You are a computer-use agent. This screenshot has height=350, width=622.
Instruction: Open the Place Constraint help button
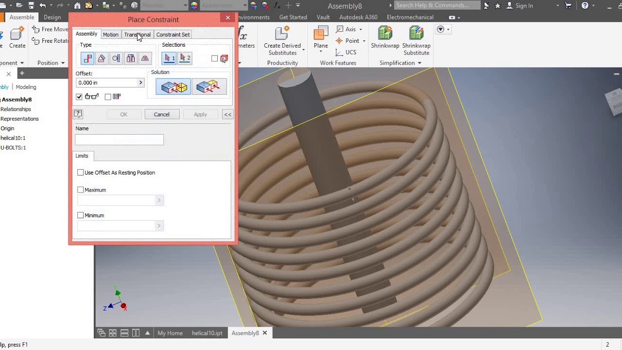[x=78, y=114]
